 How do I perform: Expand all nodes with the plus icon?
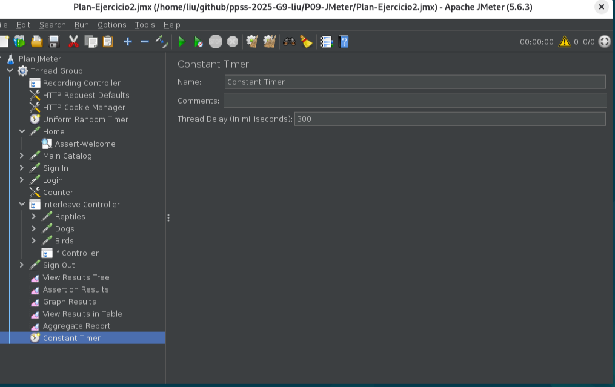[x=127, y=42]
